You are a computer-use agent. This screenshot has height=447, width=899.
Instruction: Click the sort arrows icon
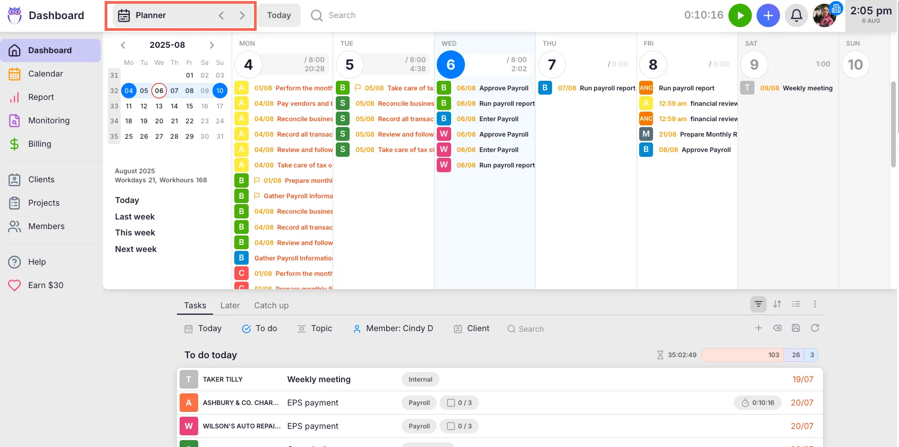777,304
